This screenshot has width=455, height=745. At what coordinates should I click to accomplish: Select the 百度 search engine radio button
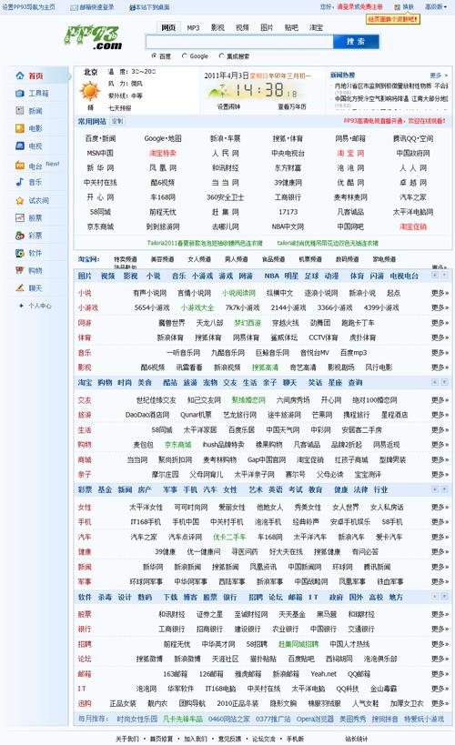tap(154, 55)
